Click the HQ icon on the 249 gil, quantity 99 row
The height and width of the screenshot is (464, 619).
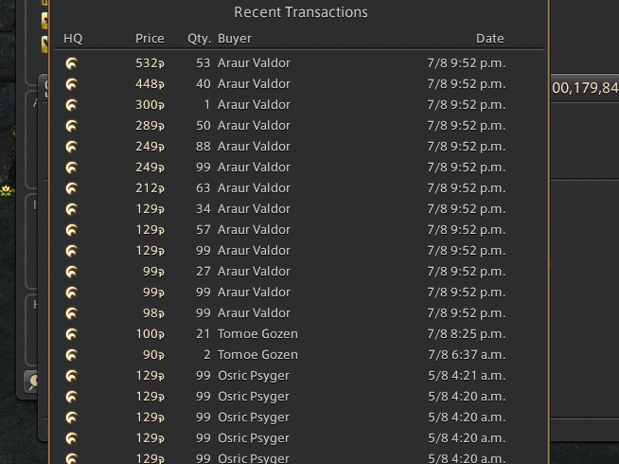(x=71, y=168)
